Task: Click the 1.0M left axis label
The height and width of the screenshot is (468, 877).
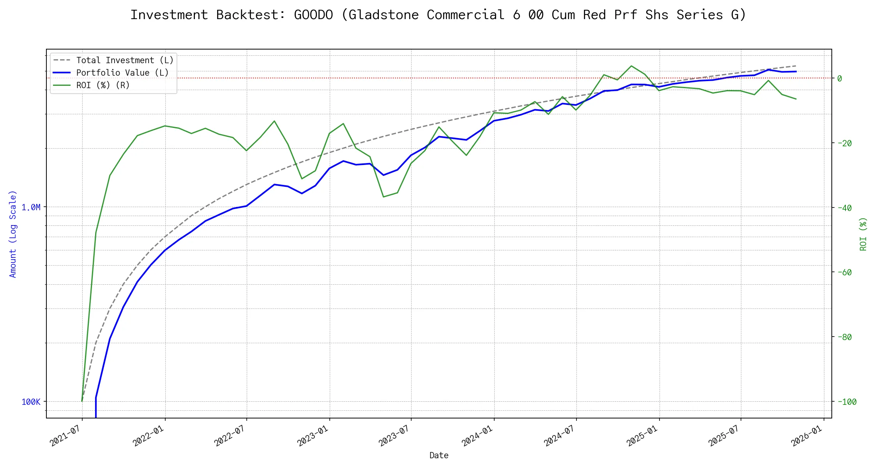Action: tap(31, 207)
